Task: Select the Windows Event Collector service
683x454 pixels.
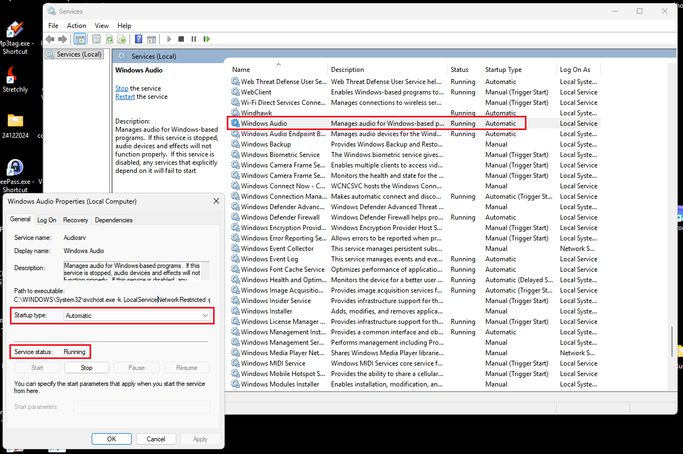Action: (x=415, y=249)
